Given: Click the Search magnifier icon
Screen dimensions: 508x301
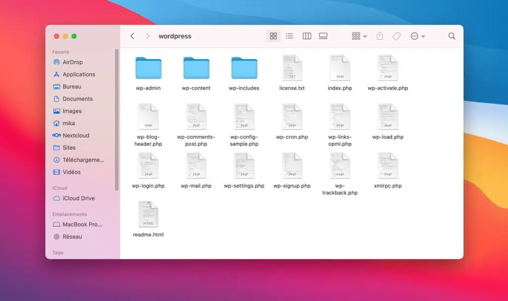Looking at the screenshot, I should pos(451,36).
